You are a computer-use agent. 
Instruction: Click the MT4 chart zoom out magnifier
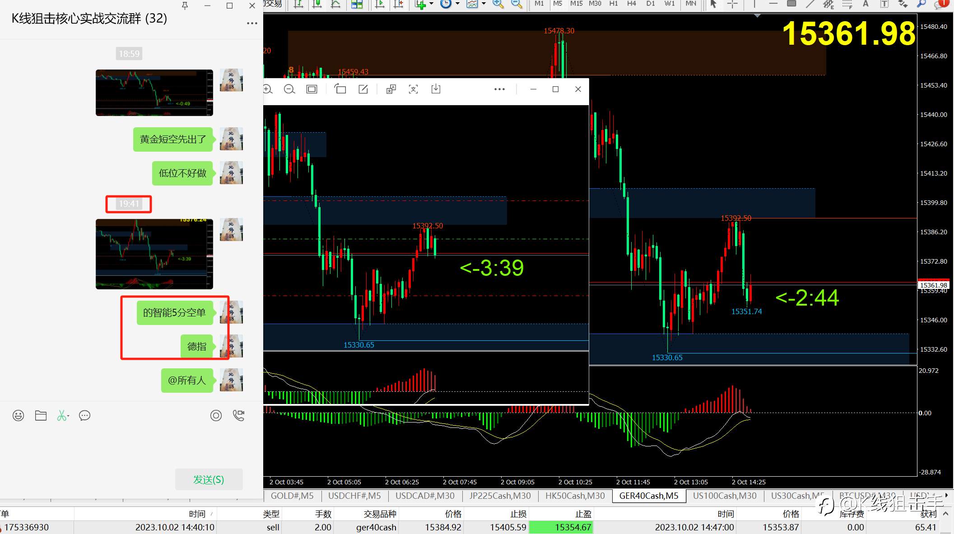click(x=516, y=4)
